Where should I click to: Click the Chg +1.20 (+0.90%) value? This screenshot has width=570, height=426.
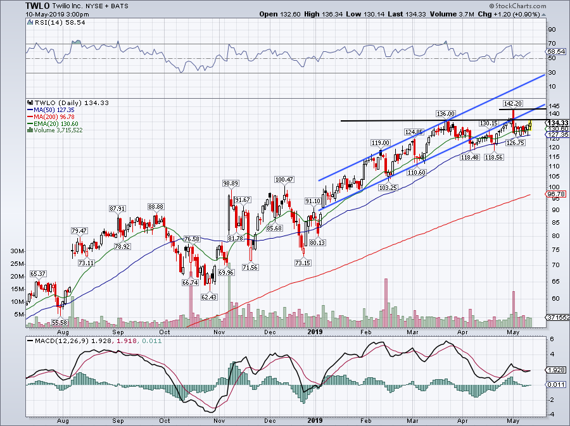(x=509, y=14)
